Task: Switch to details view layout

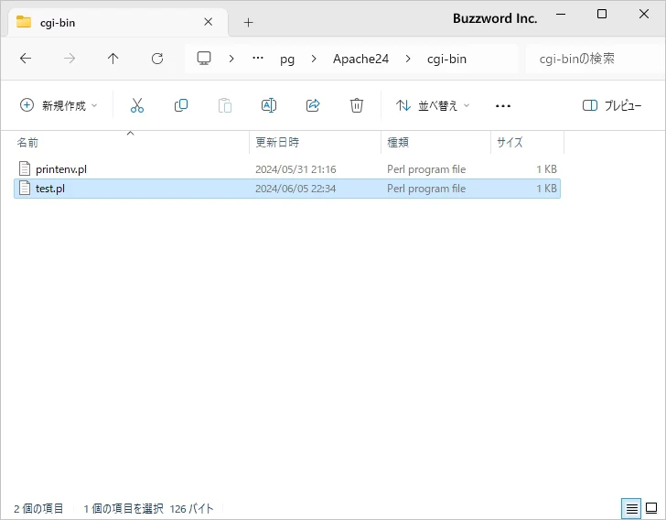Action: coord(631,508)
